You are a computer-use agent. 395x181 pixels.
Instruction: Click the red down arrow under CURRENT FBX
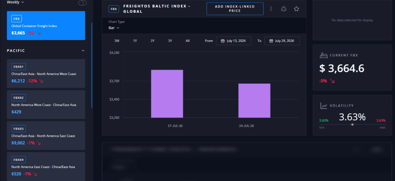click(332, 81)
